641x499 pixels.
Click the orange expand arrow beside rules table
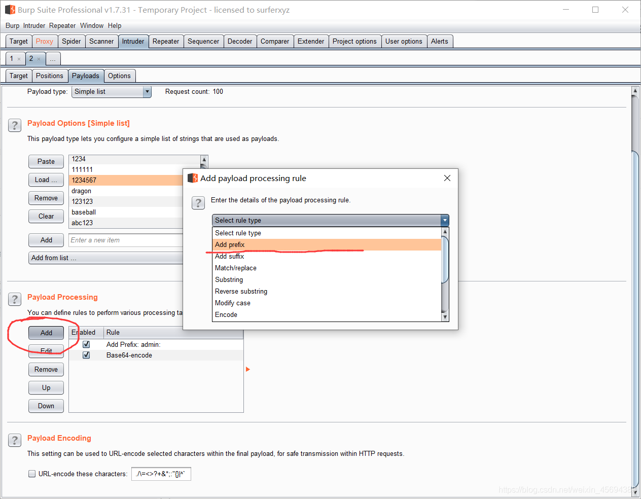(248, 369)
